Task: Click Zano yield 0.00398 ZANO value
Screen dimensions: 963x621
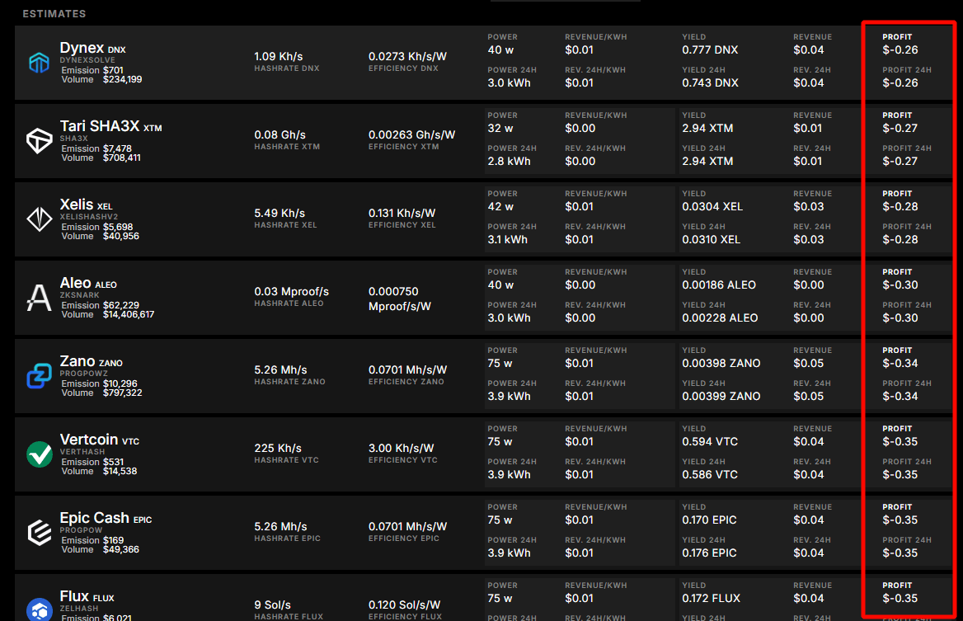Action: point(721,364)
